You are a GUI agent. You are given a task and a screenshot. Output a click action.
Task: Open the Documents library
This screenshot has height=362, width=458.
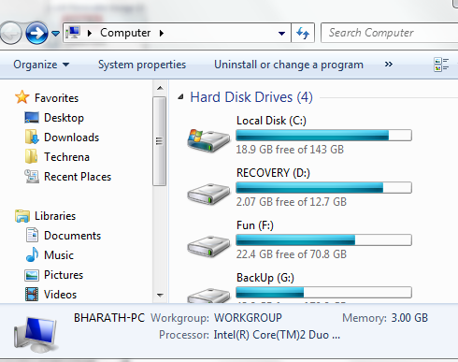point(72,236)
